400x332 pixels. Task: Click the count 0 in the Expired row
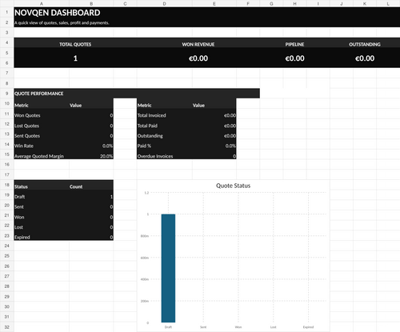coord(111,238)
